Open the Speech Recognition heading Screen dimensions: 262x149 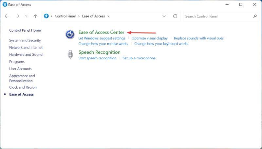click(100, 52)
